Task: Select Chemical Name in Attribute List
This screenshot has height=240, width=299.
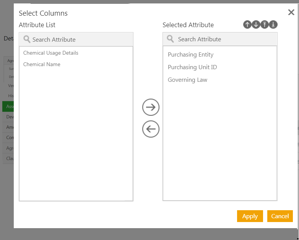Action: [42, 65]
